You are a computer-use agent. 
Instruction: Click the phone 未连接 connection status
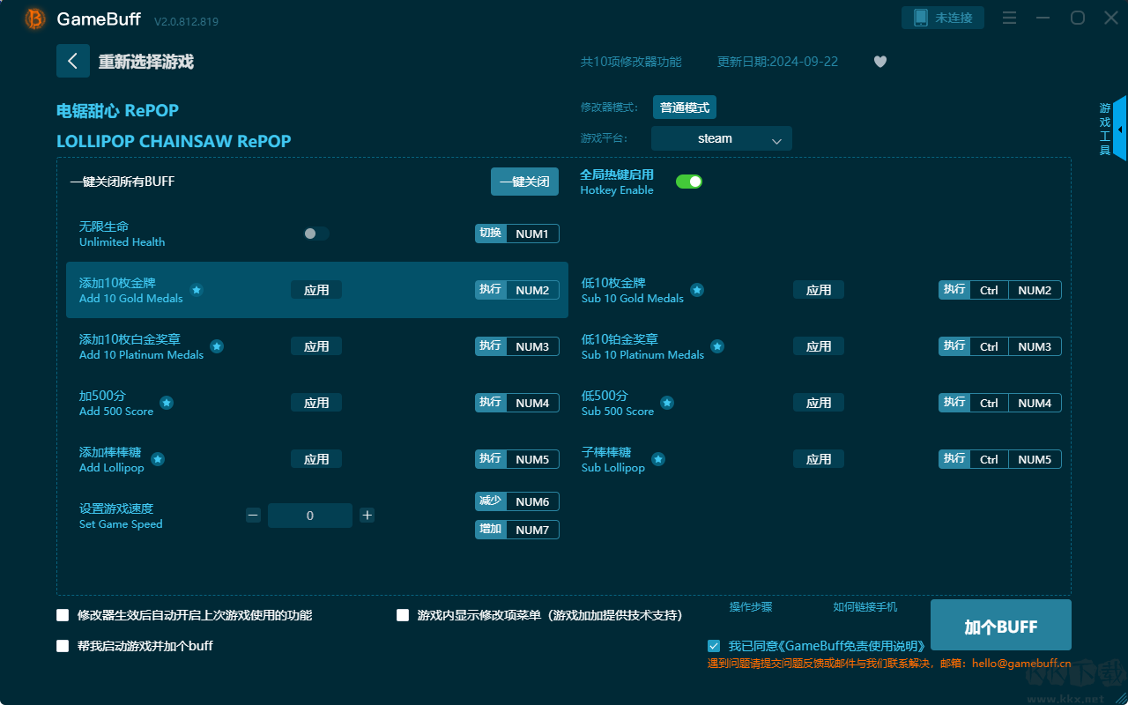[x=943, y=18]
